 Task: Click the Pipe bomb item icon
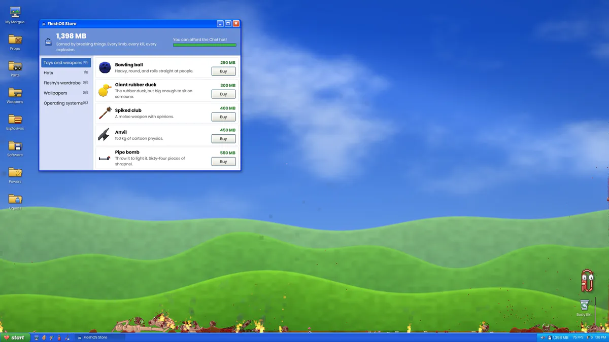[x=105, y=158]
